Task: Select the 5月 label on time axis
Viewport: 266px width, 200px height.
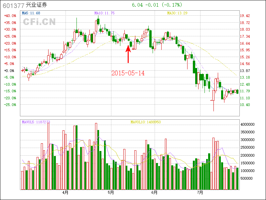Action: coord(111,193)
